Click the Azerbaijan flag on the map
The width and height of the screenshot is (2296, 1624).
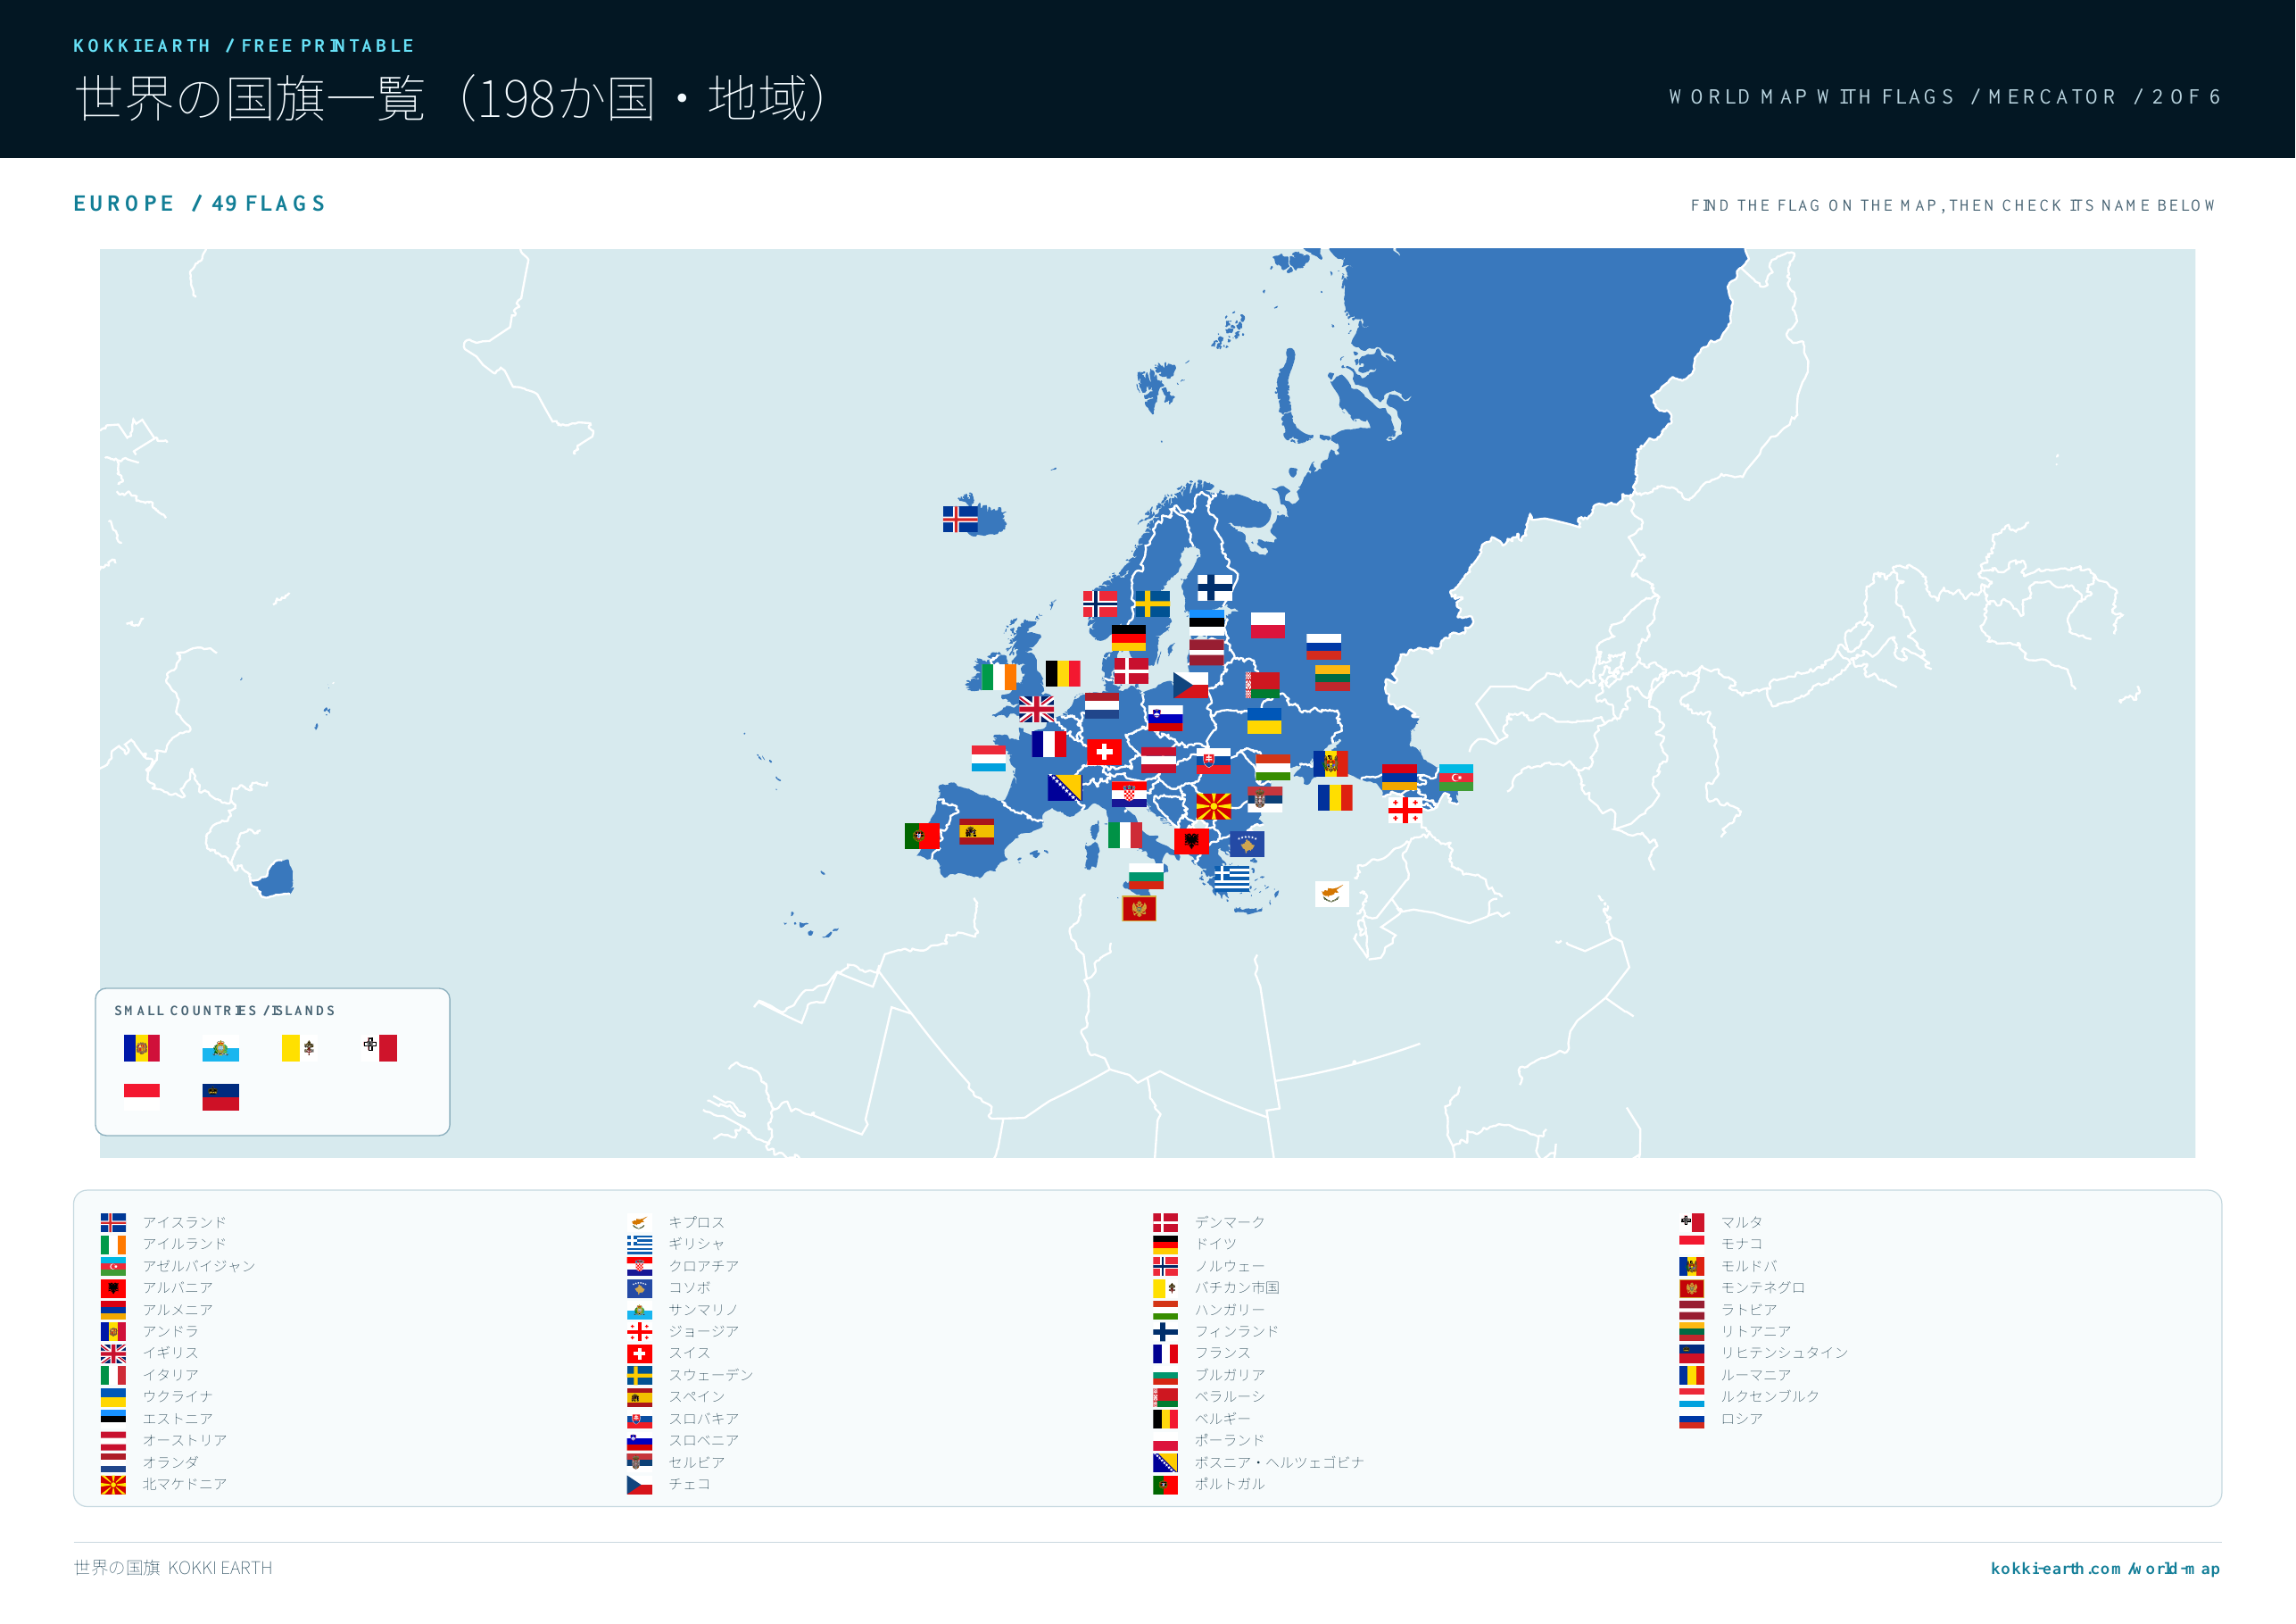1456,778
